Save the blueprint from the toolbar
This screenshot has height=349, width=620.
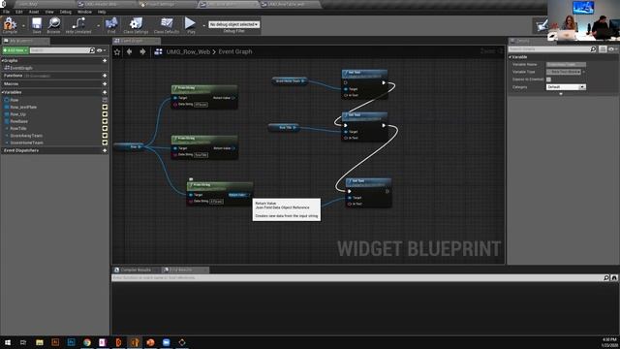(x=37, y=25)
